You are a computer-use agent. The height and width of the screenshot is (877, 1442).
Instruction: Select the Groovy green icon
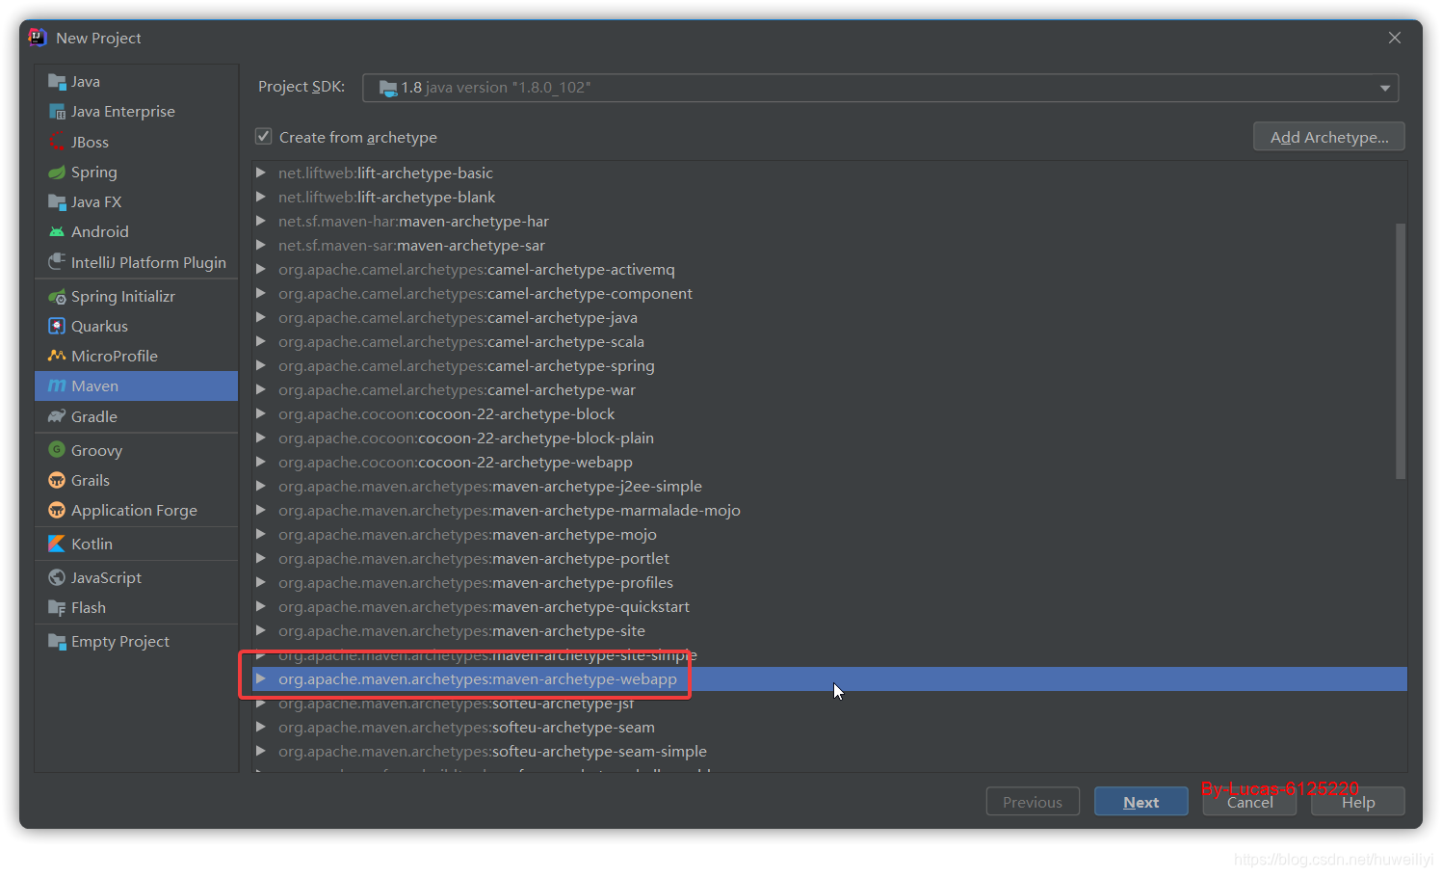coord(57,450)
